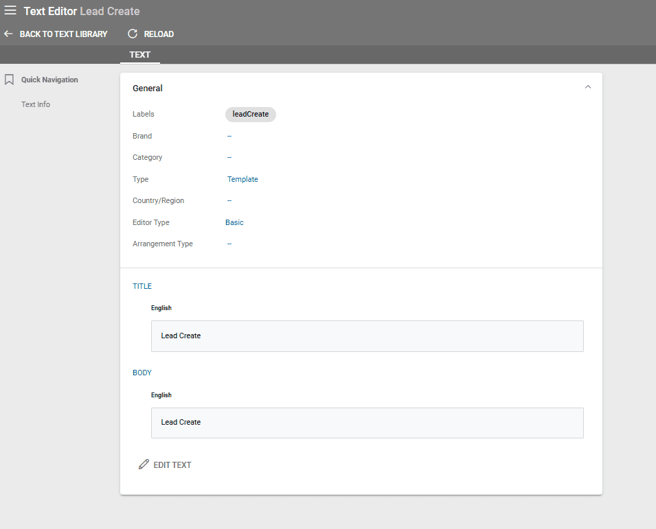Click the Brand value placeholder

point(229,136)
